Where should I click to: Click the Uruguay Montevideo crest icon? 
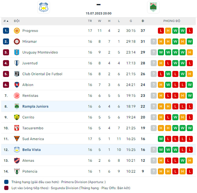pos(17,52)
